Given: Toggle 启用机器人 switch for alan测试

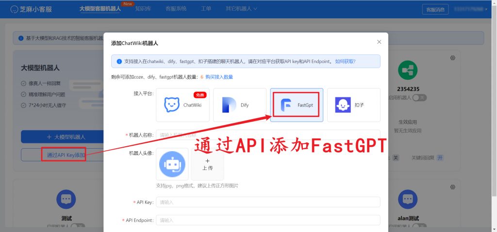Looking at the screenshot, I should point(419,227).
